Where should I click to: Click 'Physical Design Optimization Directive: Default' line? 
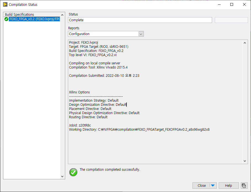[104, 113]
